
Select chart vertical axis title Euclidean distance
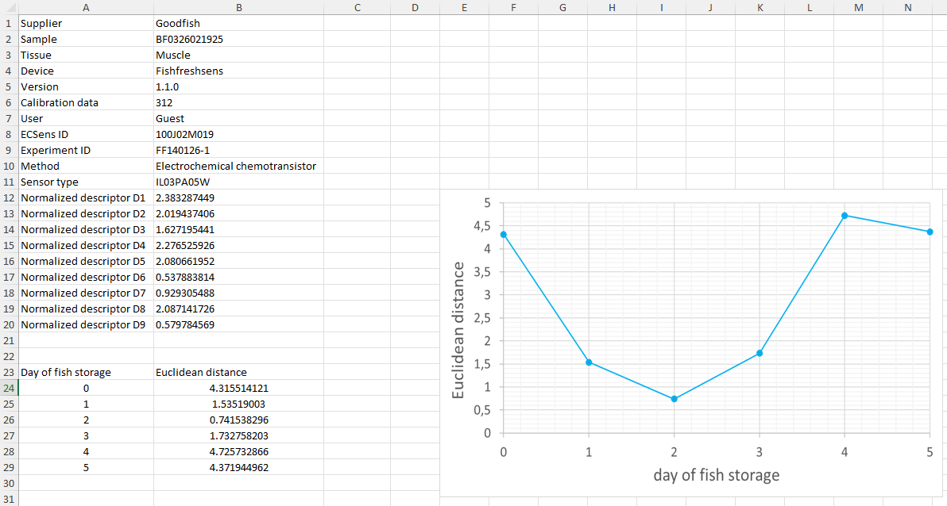pyautogui.click(x=458, y=330)
